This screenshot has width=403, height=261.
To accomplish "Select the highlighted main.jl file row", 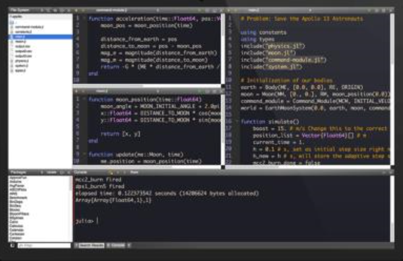I will [40, 36].
